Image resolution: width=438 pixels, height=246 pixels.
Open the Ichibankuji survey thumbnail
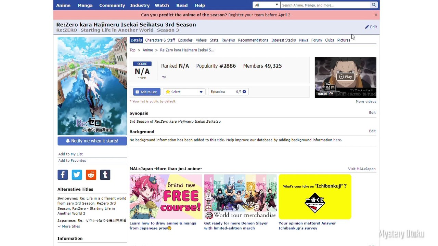(315, 197)
